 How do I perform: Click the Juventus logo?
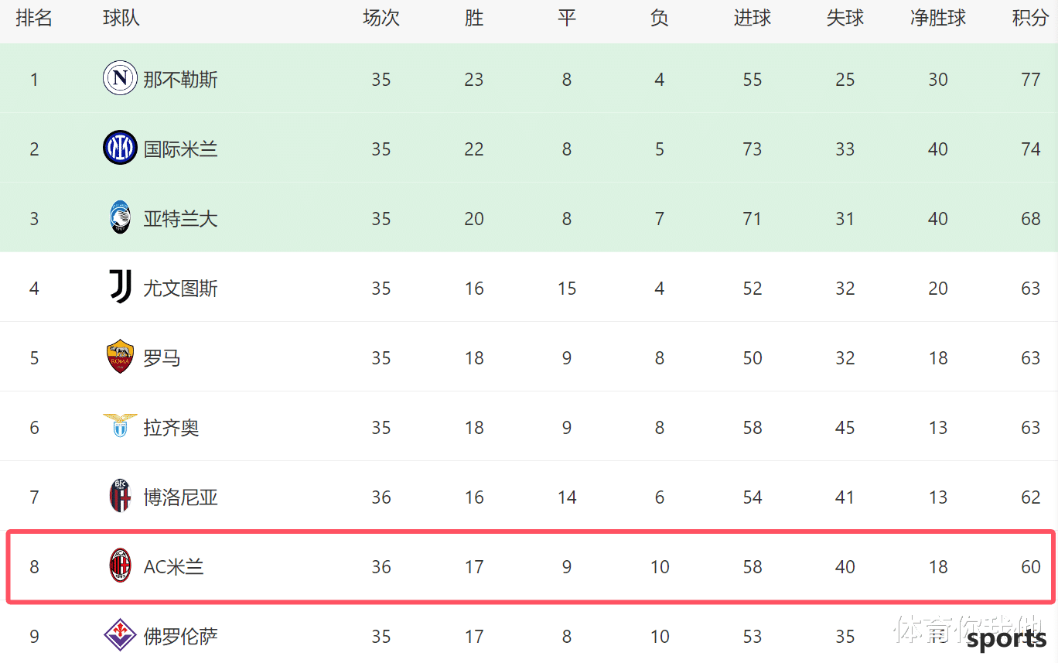120,287
